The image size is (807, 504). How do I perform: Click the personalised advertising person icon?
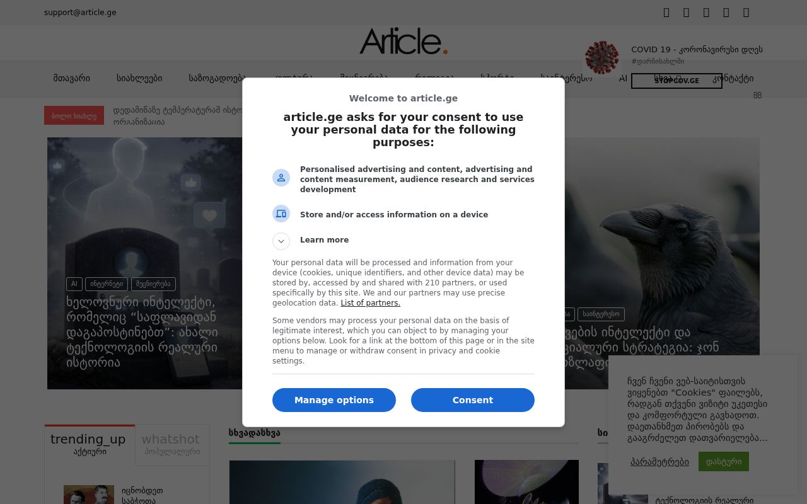point(281,178)
